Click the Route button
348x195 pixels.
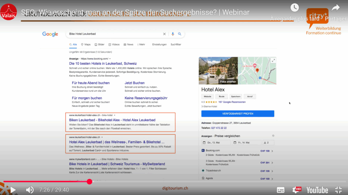coord(222,96)
